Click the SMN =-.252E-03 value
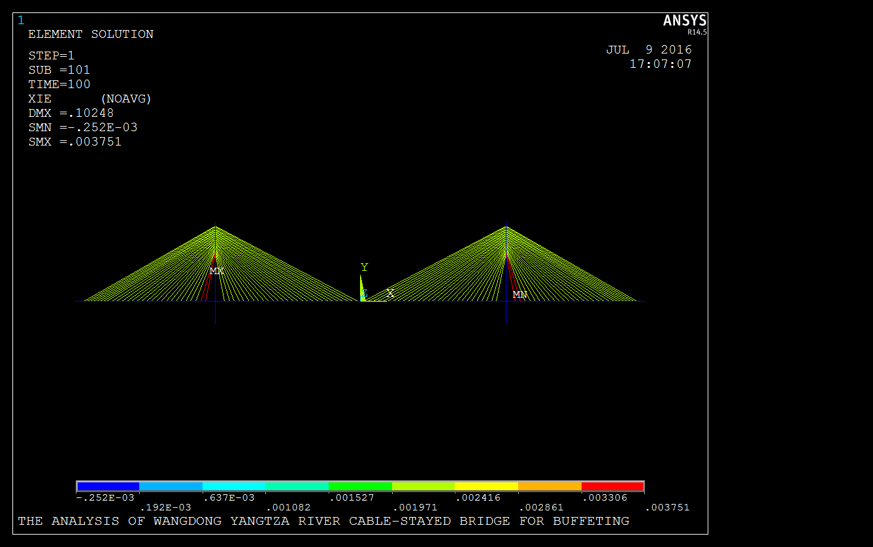The image size is (873, 547). (83, 127)
